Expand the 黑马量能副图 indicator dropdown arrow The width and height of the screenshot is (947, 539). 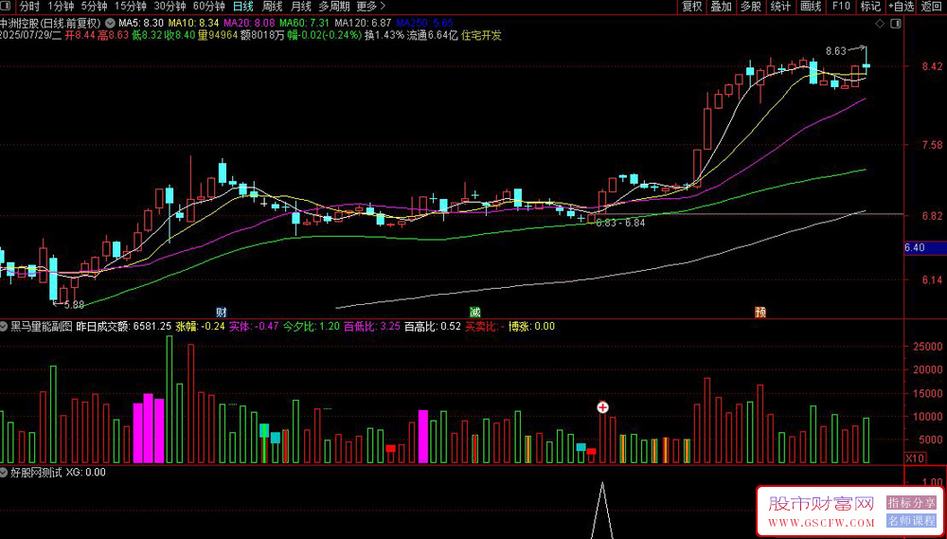coord(4,327)
